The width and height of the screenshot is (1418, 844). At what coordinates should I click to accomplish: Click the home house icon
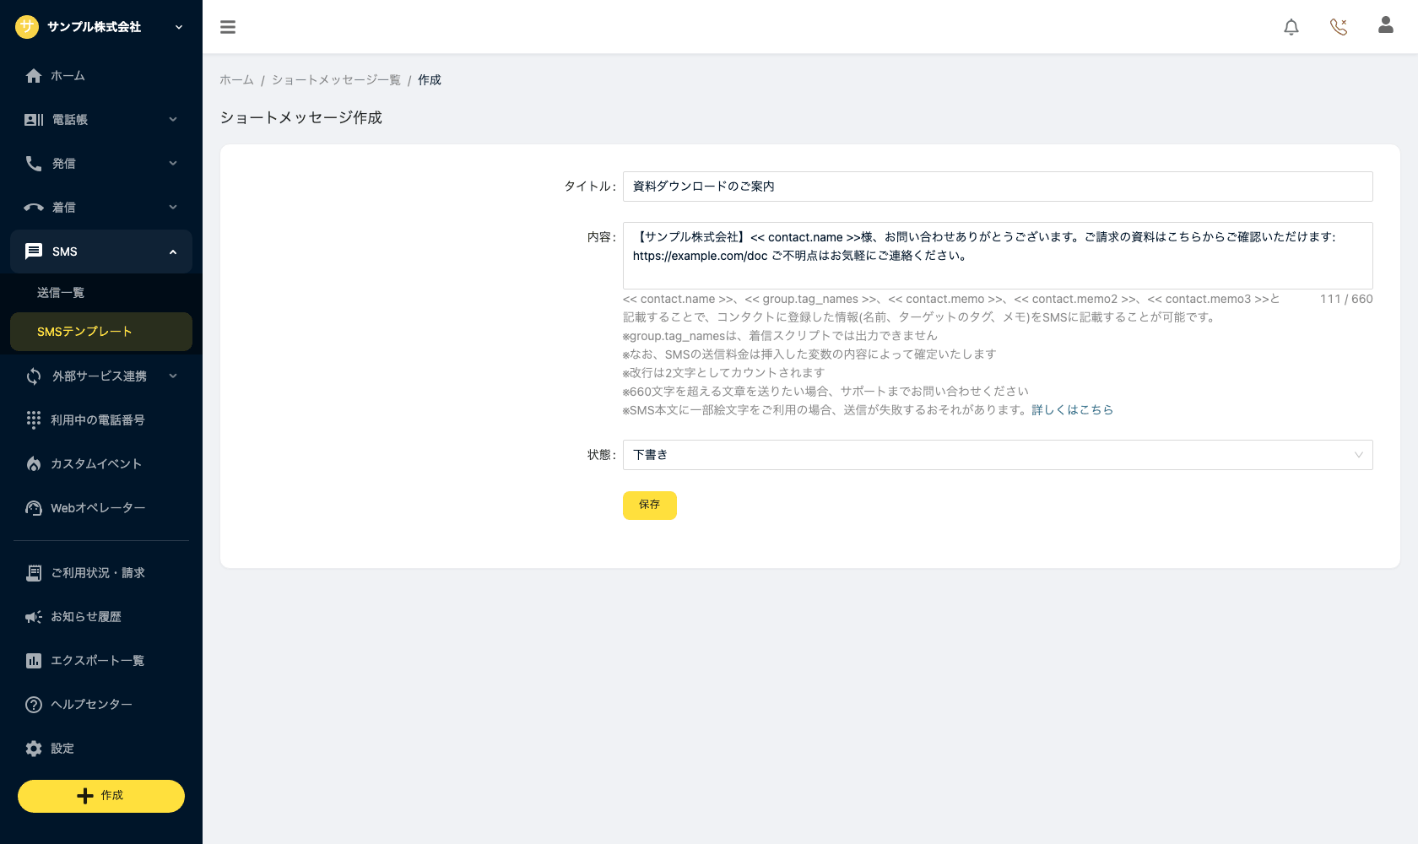(34, 76)
